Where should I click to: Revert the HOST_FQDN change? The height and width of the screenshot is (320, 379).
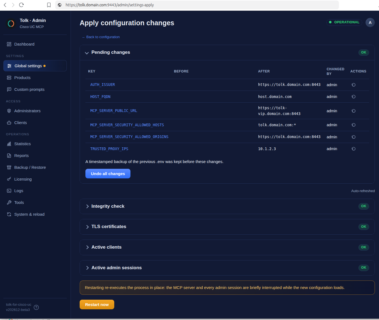(x=354, y=97)
